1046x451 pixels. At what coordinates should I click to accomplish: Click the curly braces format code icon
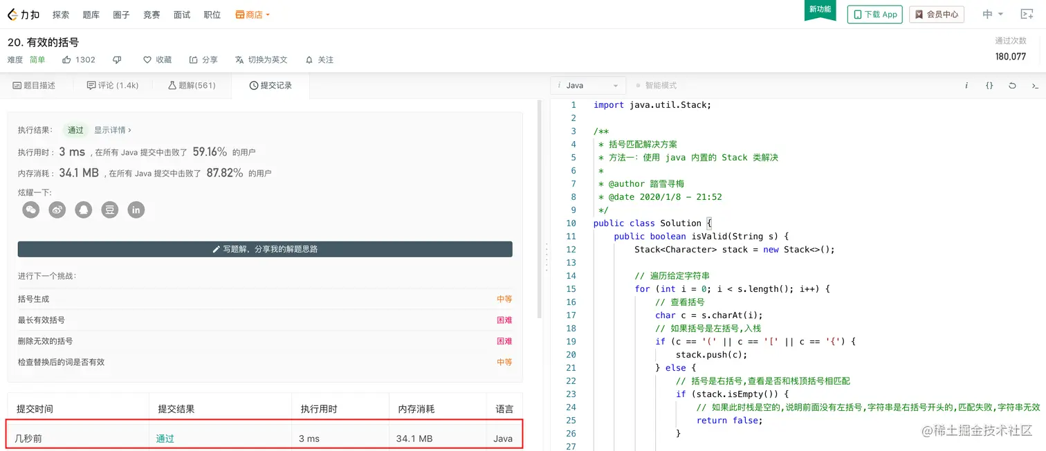[989, 86]
